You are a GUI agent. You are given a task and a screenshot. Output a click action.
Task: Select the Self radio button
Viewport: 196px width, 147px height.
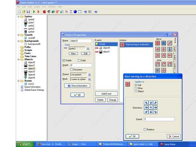(x=136, y=85)
